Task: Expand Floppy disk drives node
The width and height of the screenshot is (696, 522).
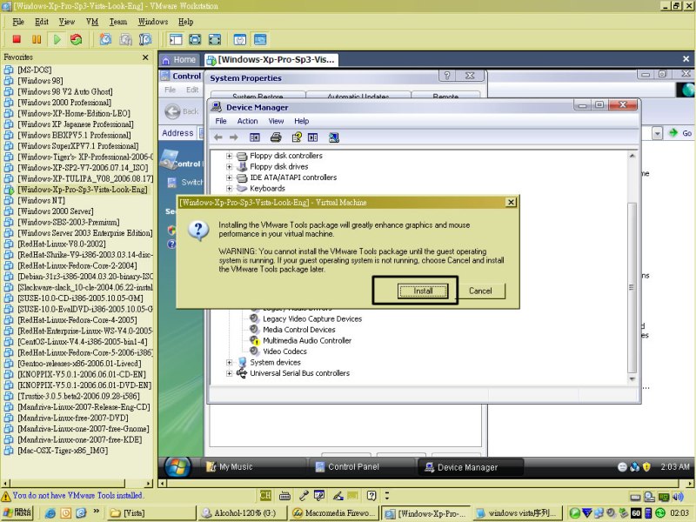Action: [229, 167]
